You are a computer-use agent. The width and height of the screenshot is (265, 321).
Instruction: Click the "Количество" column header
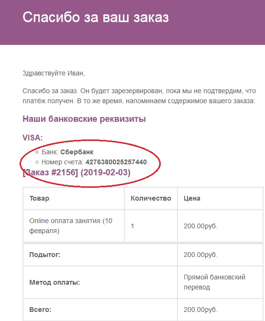[x=151, y=198]
